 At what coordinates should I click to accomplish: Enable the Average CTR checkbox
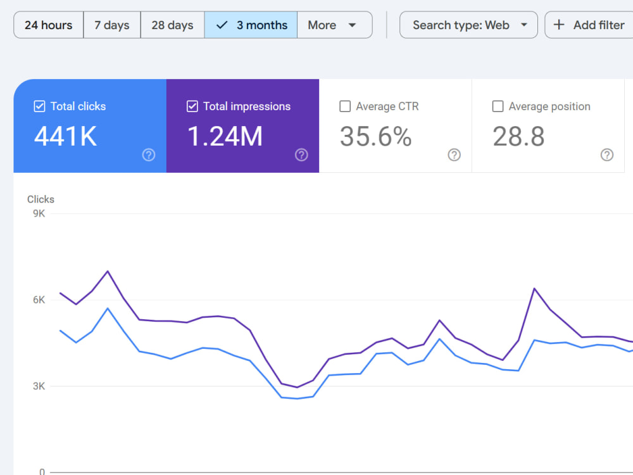(x=345, y=106)
